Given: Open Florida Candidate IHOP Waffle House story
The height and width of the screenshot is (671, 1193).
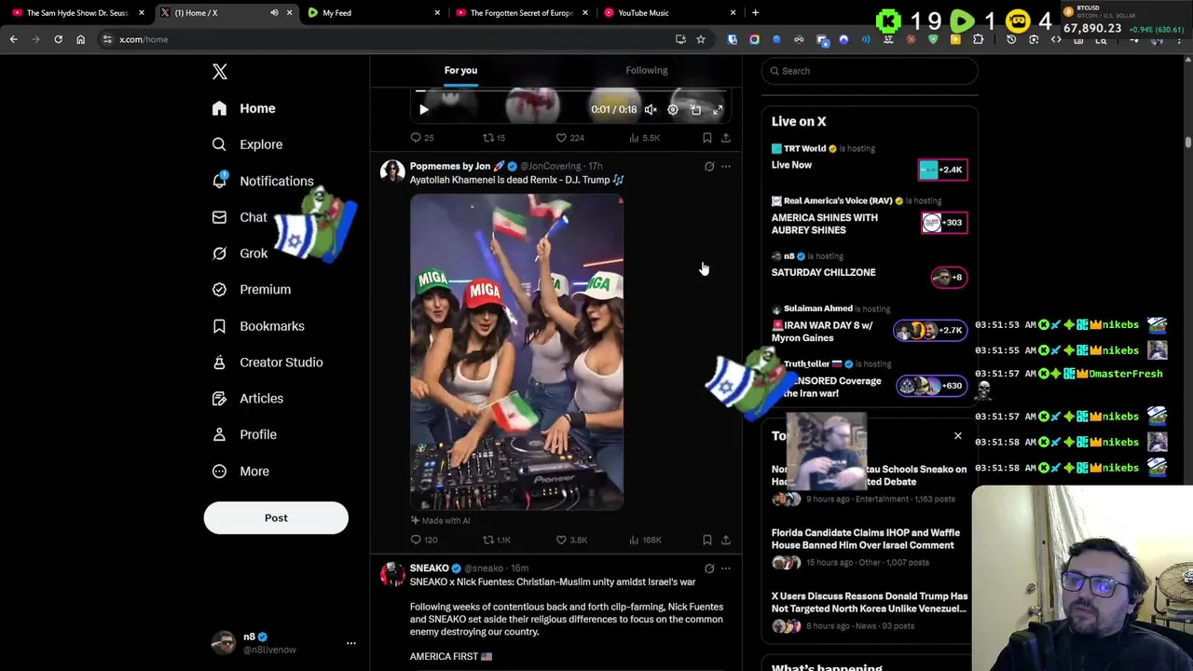Looking at the screenshot, I should point(870,549).
